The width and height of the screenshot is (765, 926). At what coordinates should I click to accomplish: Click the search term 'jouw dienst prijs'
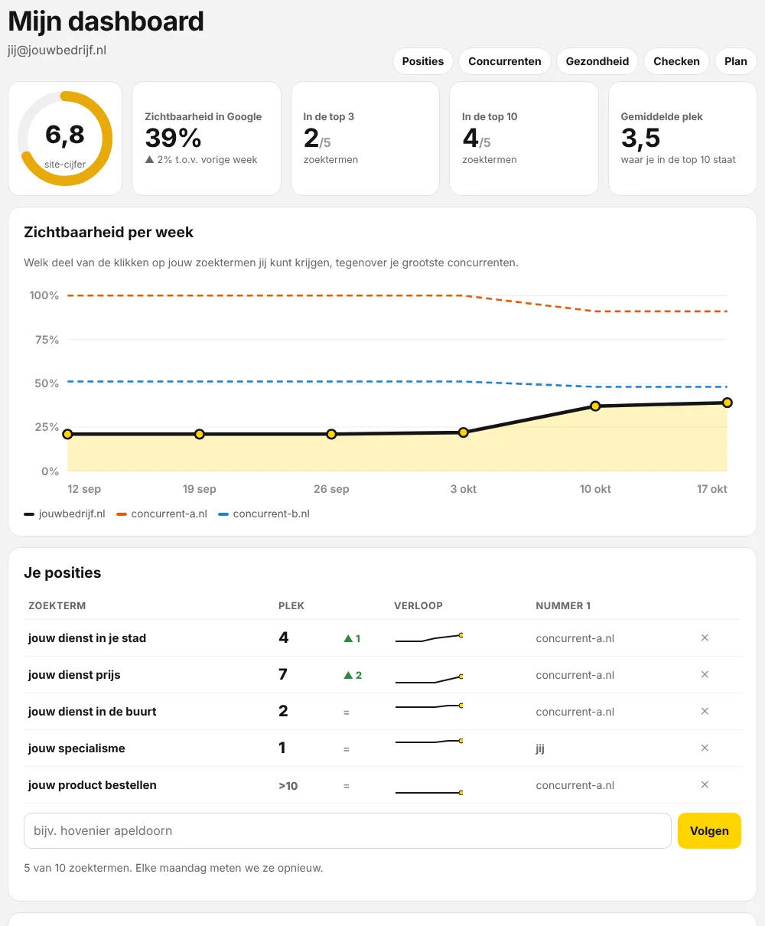pos(74,675)
